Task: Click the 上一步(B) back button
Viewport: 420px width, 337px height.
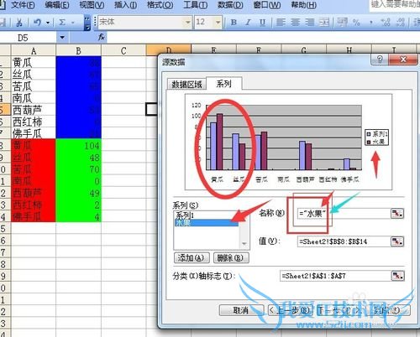Action: (x=291, y=310)
